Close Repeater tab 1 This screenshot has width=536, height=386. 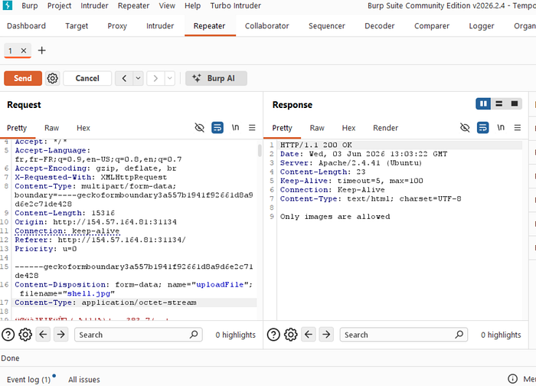tap(24, 51)
